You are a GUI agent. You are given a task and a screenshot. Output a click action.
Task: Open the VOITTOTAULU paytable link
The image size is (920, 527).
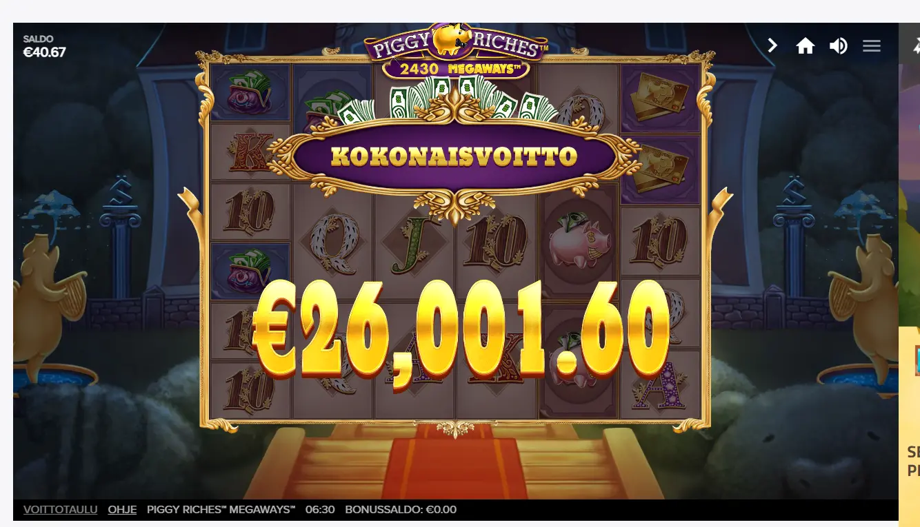pyautogui.click(x=60, y=510)
